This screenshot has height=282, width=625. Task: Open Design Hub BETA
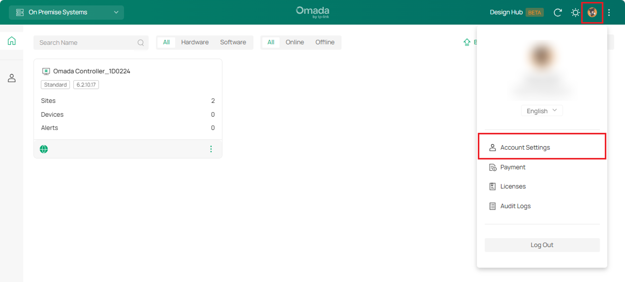[x=516, y=12]
